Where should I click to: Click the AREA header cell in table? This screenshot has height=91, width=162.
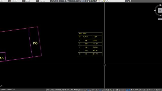[97, 37]
